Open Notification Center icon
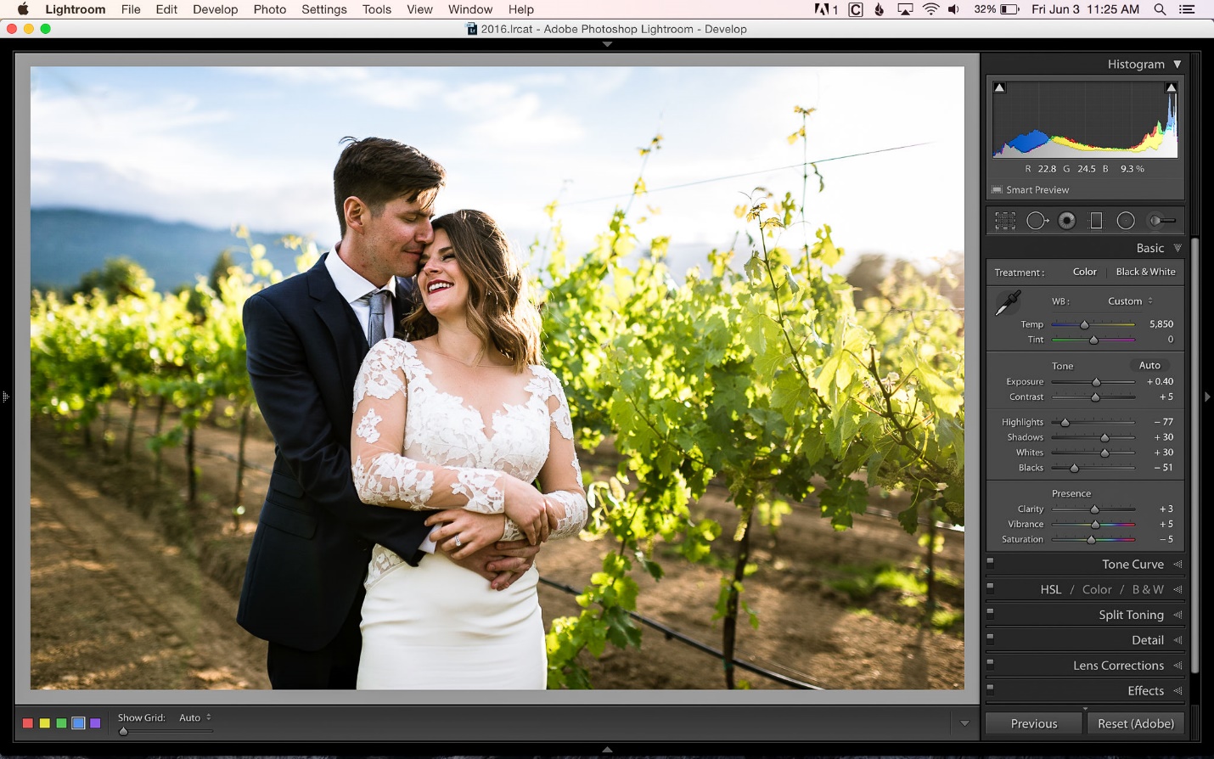1214x759 pixels. 1188,9
